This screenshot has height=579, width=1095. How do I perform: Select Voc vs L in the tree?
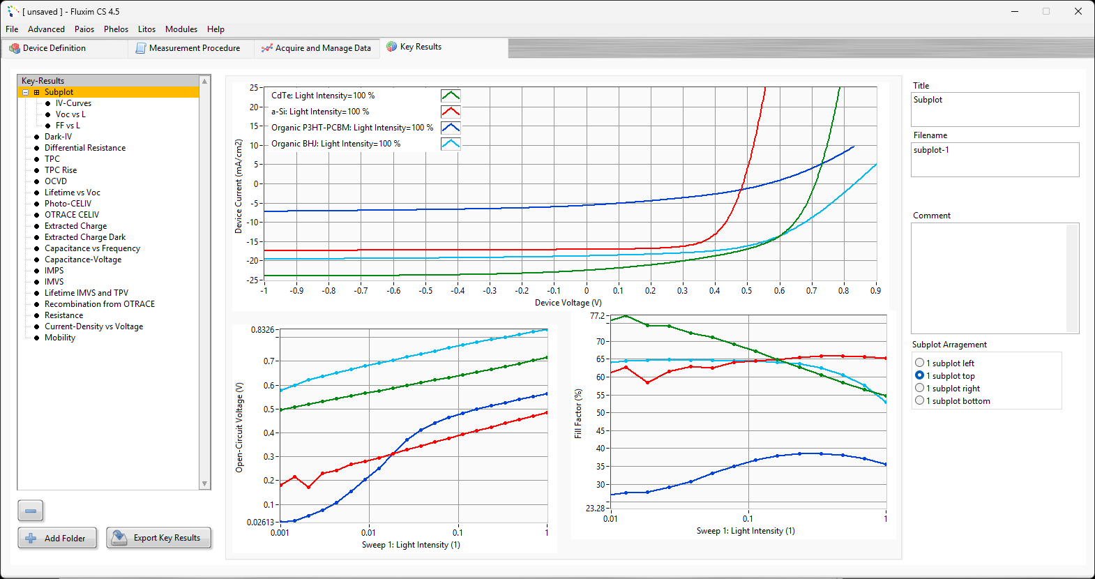tap(70, 114)
